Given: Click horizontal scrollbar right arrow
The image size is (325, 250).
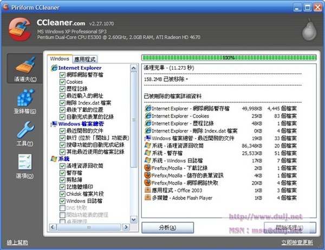Looking at the screenshot, I should pos(126,227).
